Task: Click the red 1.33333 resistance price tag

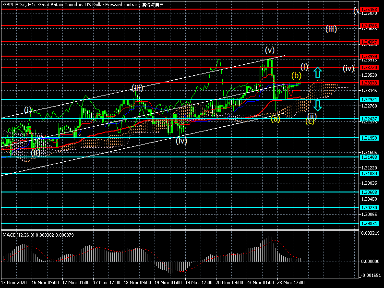Action: coord(369,83)
